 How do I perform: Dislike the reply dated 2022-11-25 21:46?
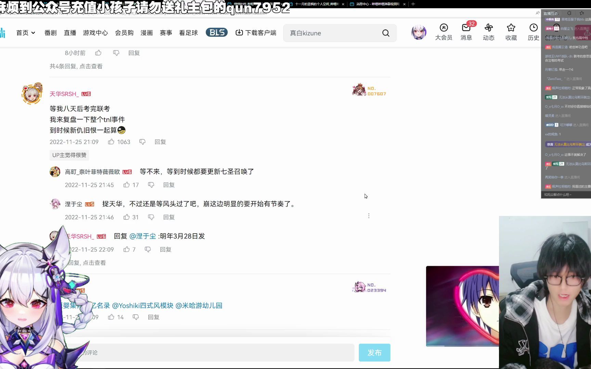click(x=151, y=217)
